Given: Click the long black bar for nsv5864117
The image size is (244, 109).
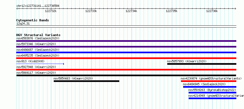Looking at the screenshot, I should pos(126,75).
